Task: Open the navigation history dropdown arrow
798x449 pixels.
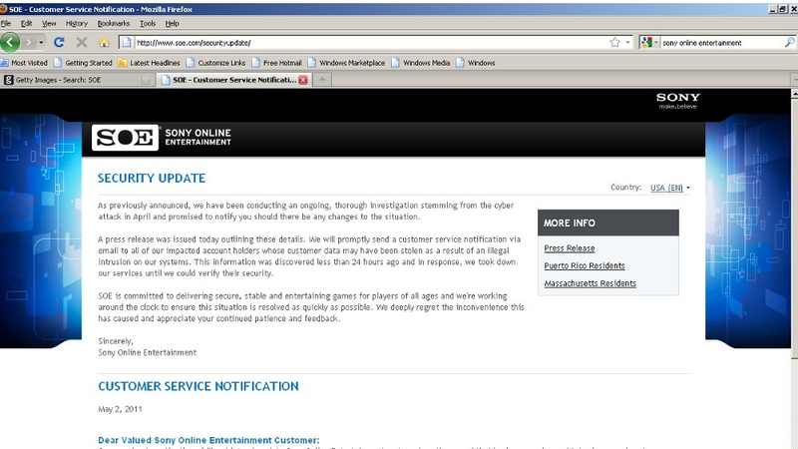Action: tap(41, 43)
